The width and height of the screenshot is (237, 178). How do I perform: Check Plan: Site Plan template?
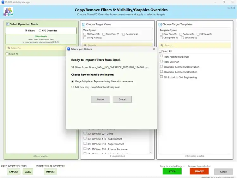pos(161,61)
